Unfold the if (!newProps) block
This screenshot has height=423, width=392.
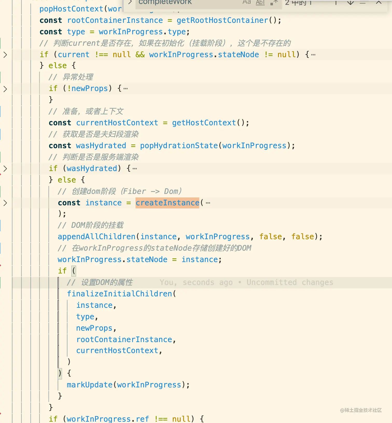point(5,89)
